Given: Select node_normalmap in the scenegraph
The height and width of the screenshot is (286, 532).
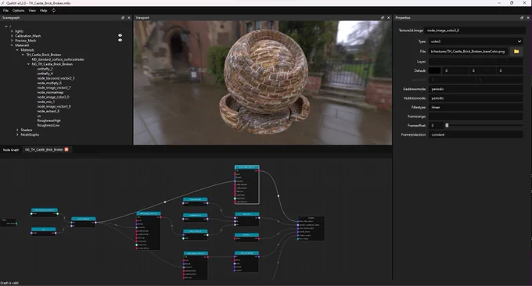Looking at the screenshot, I should [50, 92].
